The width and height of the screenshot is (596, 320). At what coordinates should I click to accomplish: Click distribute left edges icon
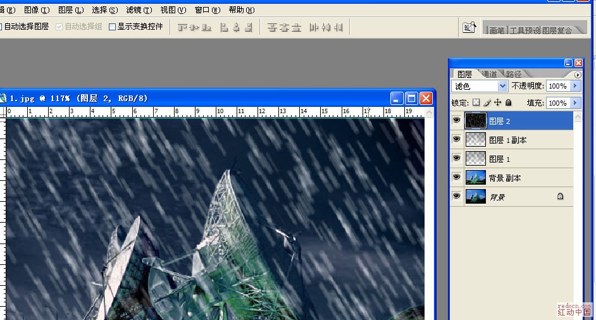point(314,27)
